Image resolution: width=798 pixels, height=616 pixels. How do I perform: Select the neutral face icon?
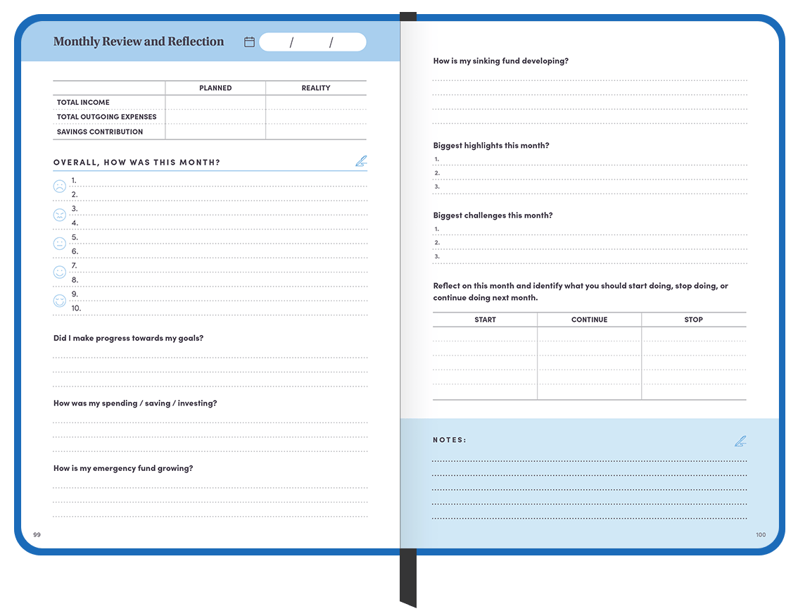pos(60,244)
